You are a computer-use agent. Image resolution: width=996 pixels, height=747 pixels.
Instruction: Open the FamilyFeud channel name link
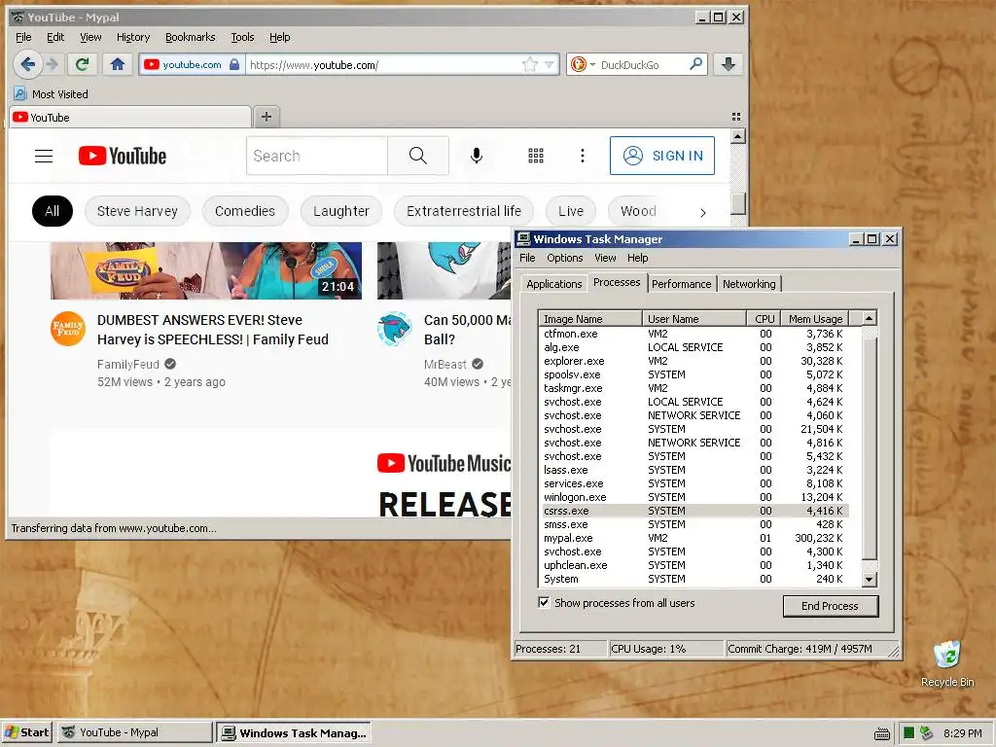(127, 364)
